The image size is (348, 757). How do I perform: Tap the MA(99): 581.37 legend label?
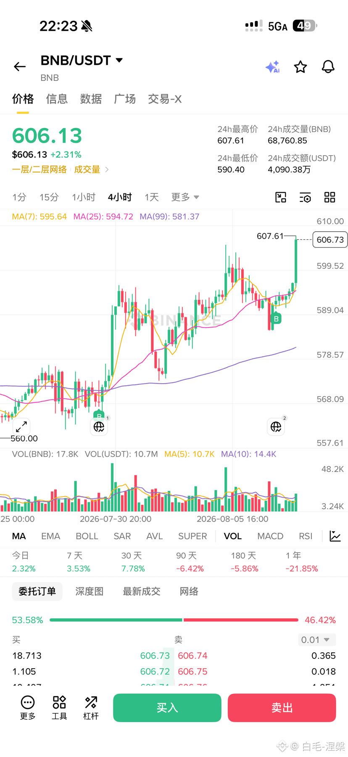click(169, 217)
